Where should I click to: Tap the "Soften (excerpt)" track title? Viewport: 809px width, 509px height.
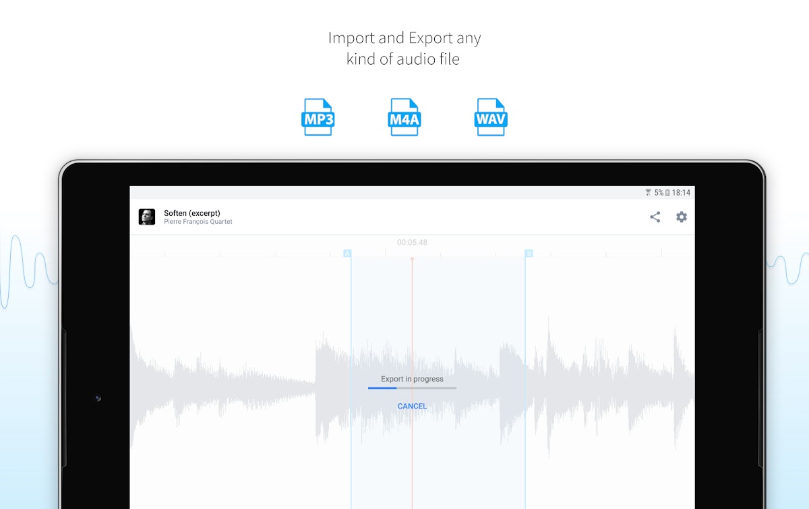pos(192,213)
